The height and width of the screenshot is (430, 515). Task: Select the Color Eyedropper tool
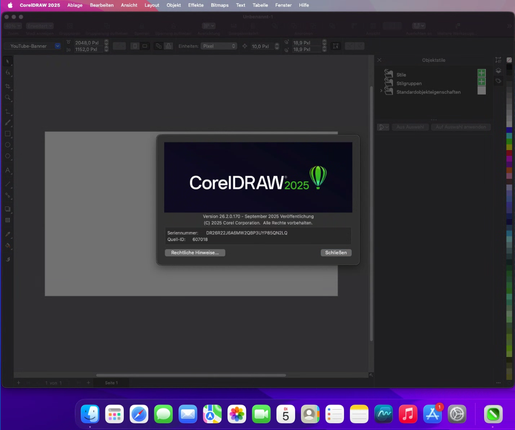click(8, 234)
